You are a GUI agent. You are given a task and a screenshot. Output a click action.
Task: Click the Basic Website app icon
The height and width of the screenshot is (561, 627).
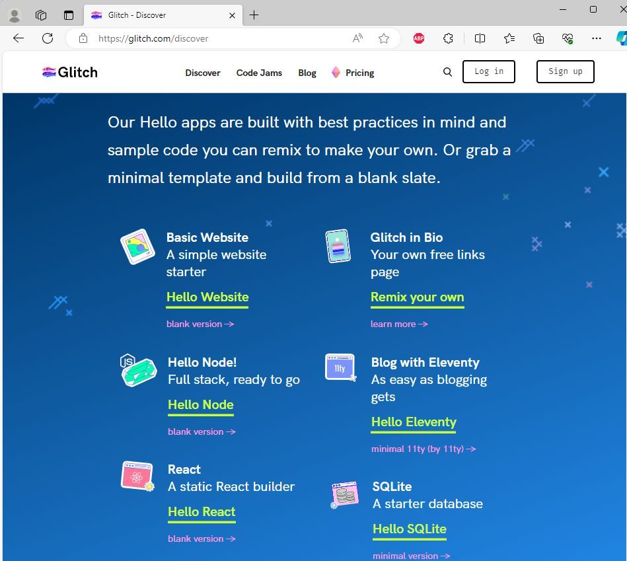137,247
